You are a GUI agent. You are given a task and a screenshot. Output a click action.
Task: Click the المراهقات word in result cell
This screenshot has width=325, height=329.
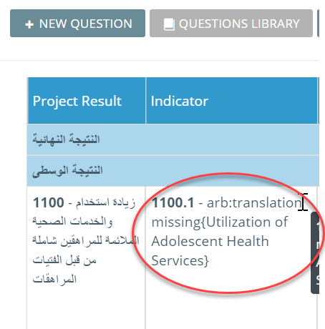tap(54, 279)
